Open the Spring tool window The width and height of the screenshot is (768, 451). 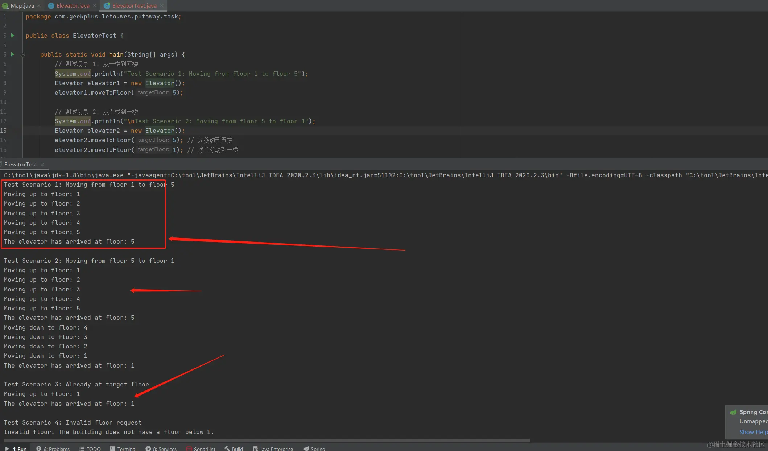coord(314,448)
